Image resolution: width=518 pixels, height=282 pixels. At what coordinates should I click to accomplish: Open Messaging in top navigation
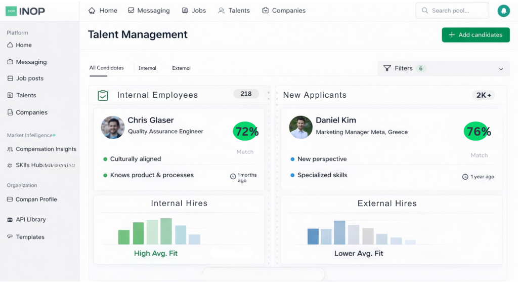[x=149, y=11]
